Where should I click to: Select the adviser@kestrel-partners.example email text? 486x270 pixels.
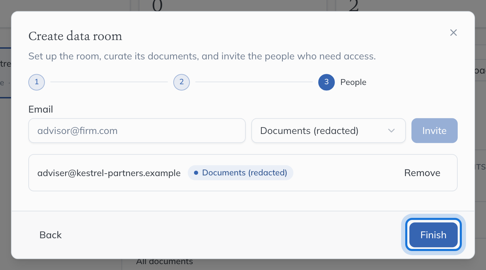pos(109,173)
